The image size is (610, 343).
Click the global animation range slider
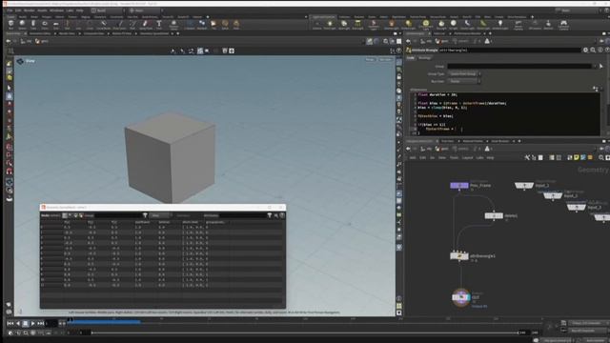coord(305,333)
